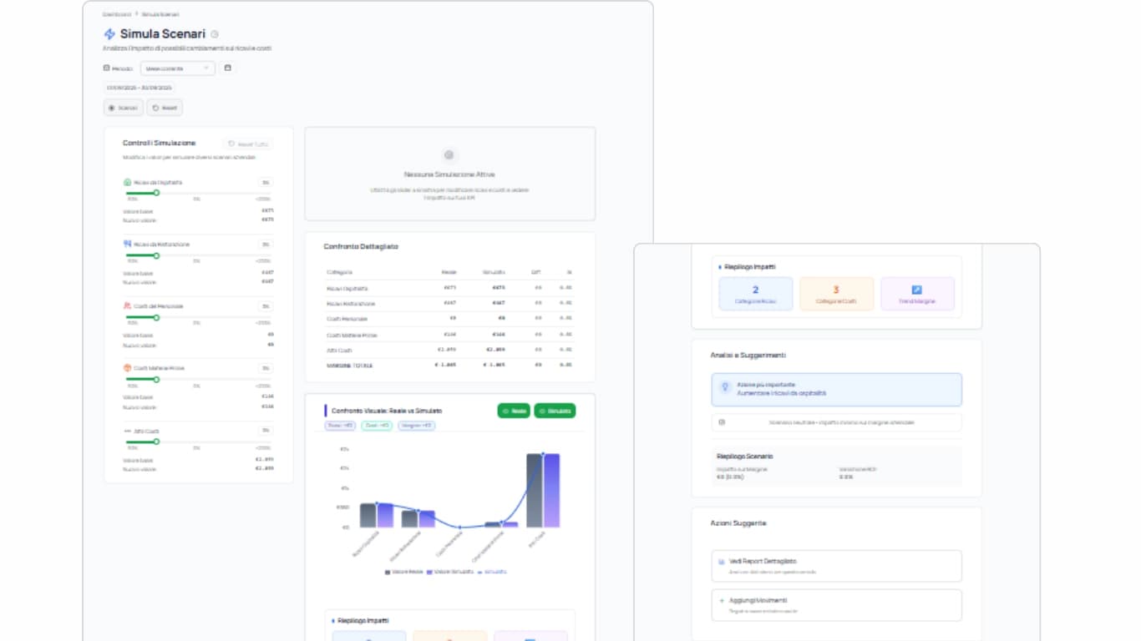Image resolution: width=1141 pixels, height=641 pixels.
Task: Click the Costi Materie Prime orange icon
Action: point(128,368)
